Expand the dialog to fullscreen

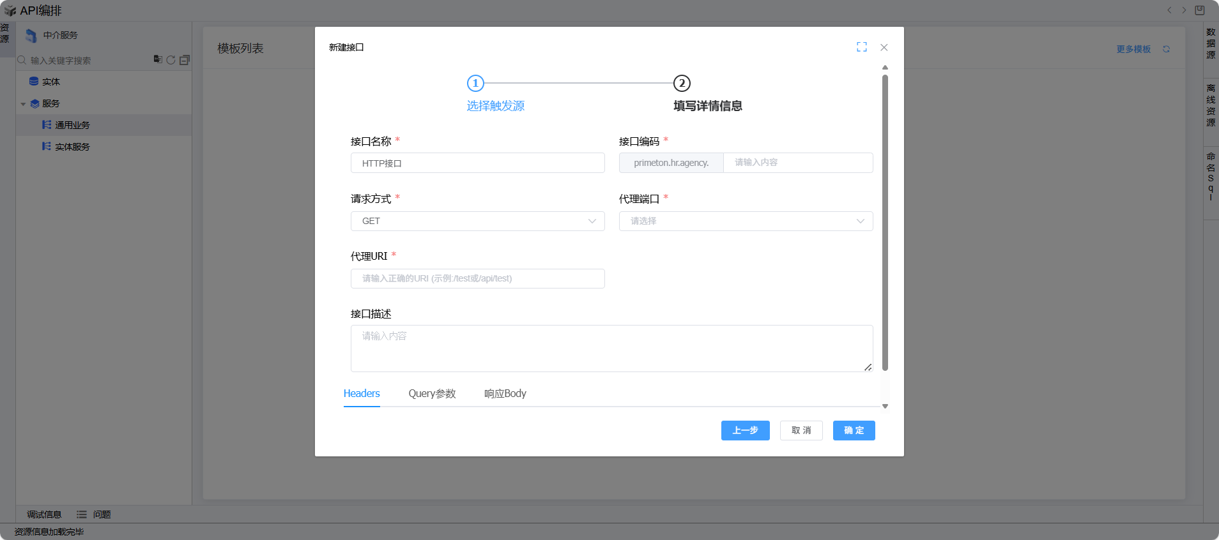pos(861,47)
